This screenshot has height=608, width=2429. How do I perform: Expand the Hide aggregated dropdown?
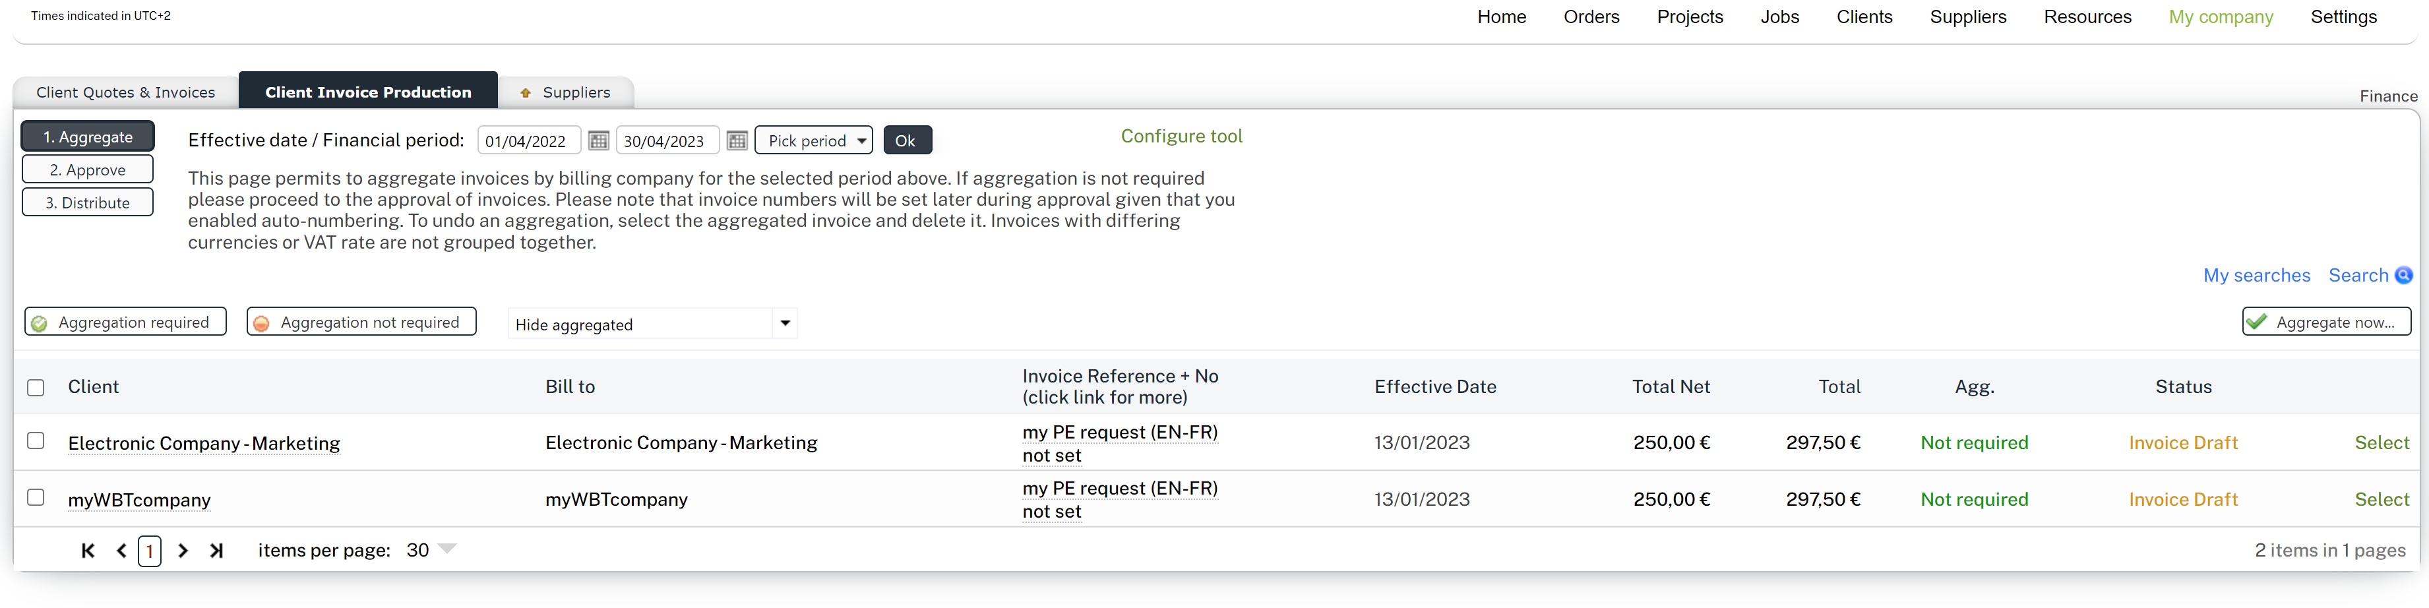coord(784,323)
